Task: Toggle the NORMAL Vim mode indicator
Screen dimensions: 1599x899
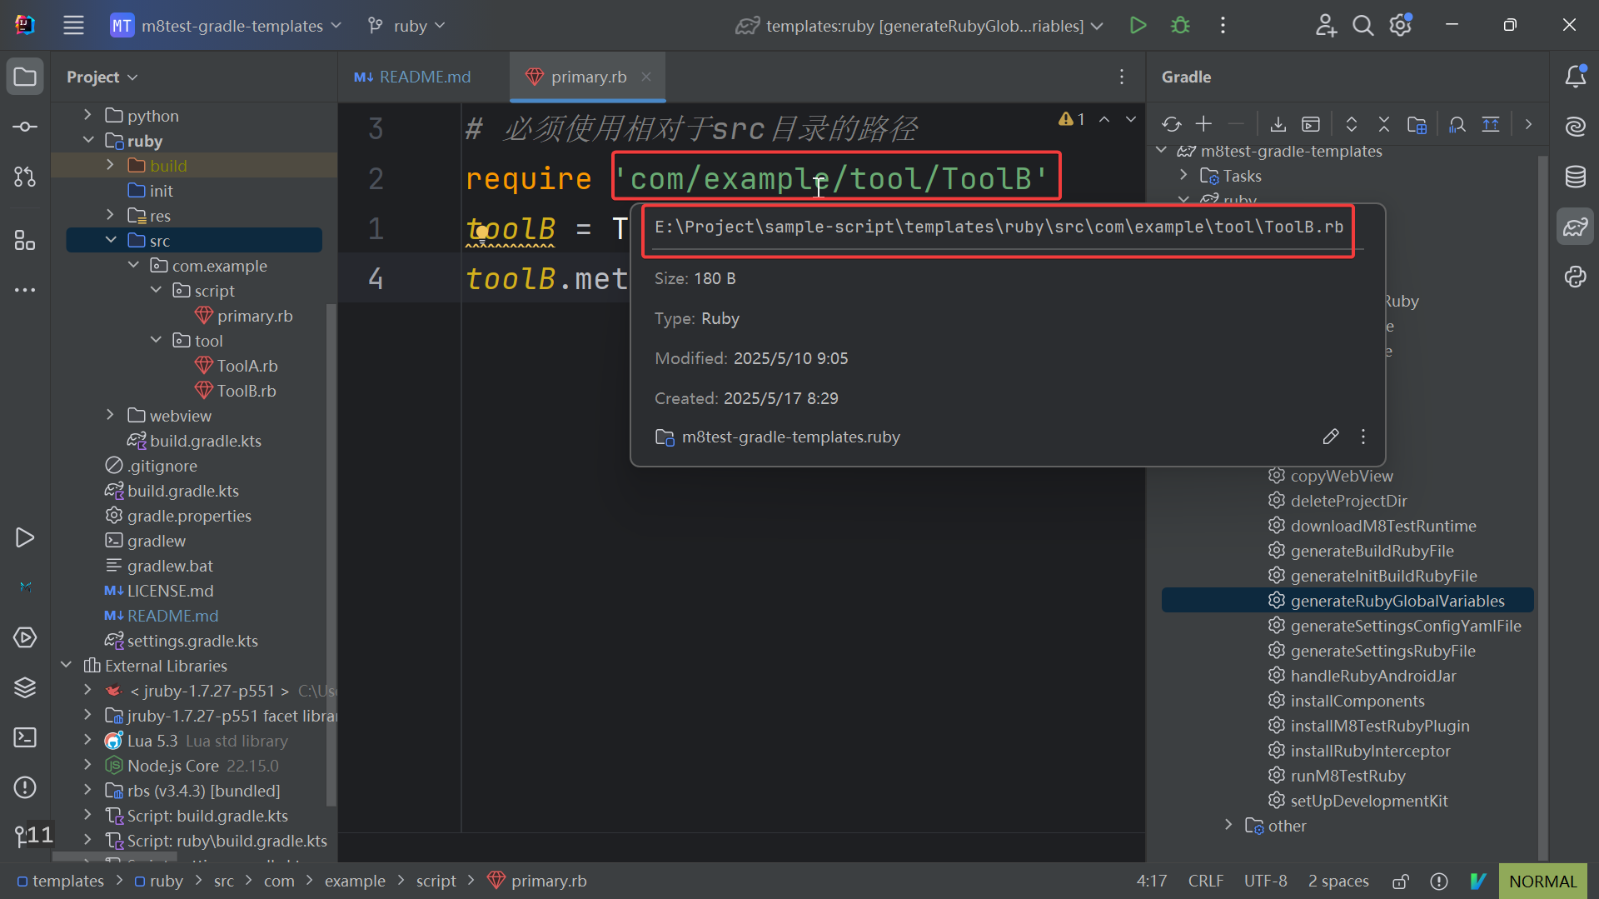Action: tap(1542, 881)
